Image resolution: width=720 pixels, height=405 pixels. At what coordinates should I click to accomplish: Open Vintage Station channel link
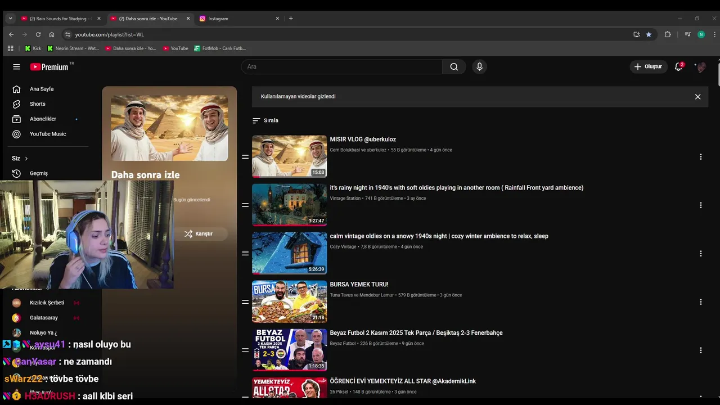click(x=345, y=199)
